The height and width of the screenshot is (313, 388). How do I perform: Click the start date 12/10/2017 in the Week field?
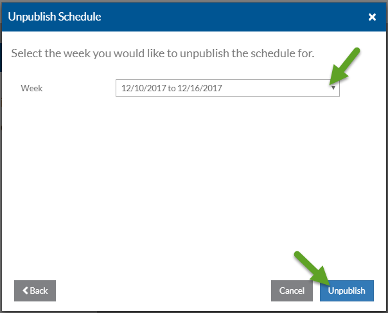(x=142, y=88)
